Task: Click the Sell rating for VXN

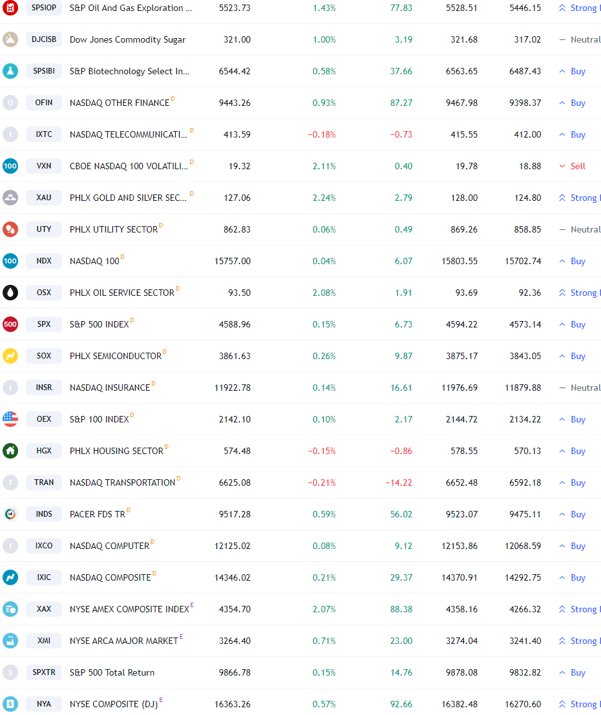Action: [x=573, y=166]
